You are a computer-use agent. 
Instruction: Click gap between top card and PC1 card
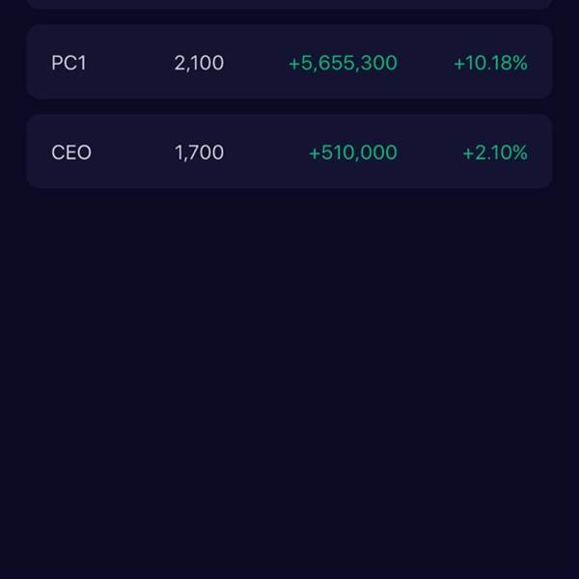tap(289, 17)
